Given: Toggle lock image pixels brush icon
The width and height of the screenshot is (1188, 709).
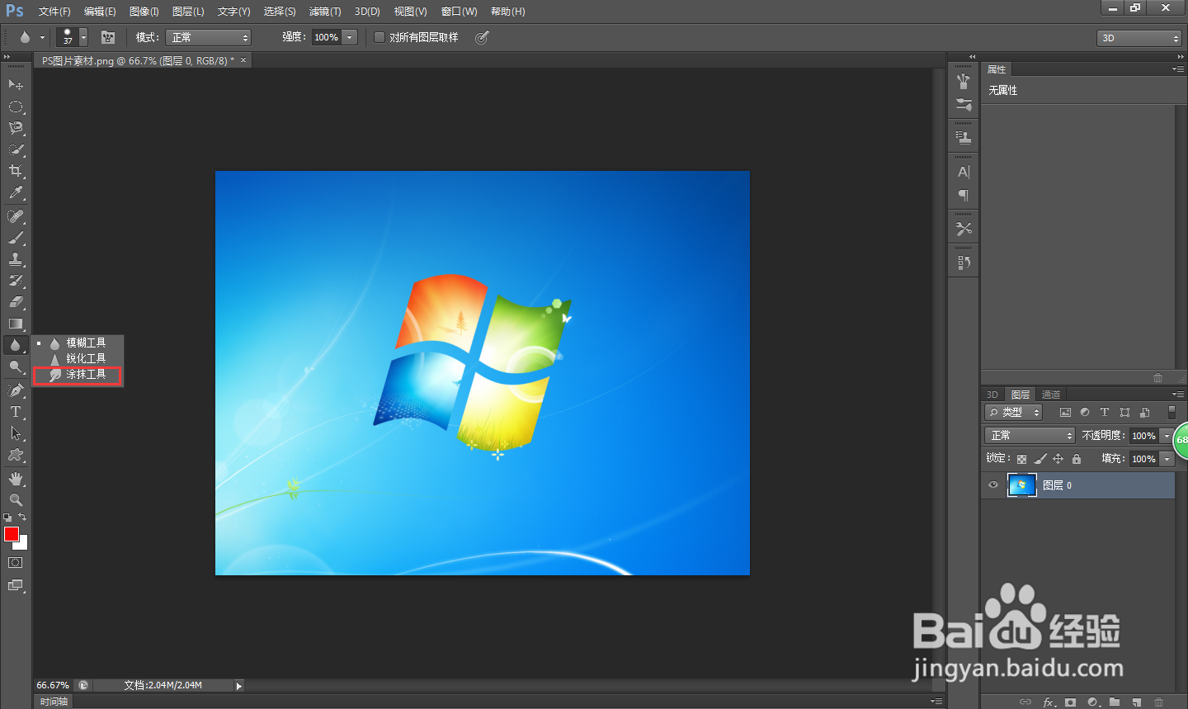Looking at the screenshot, I should click(1039, 459).
